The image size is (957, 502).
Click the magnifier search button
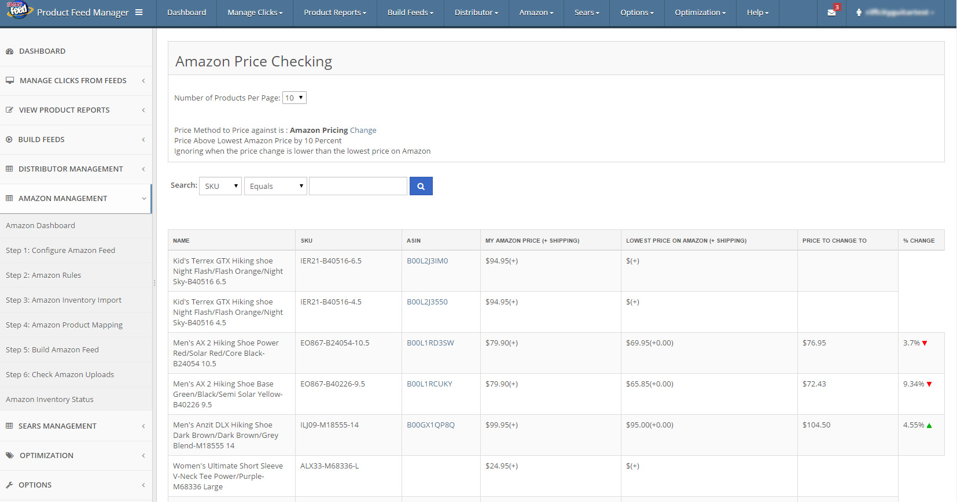(421, 186)
